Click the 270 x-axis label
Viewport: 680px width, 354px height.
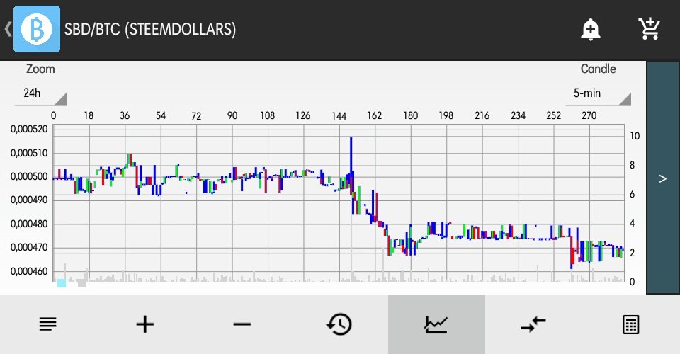[589, 115]
